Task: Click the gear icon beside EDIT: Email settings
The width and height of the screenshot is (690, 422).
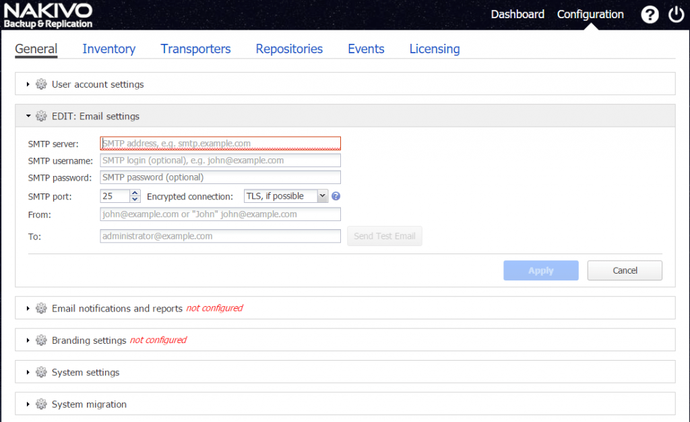Action: [41, 115]
